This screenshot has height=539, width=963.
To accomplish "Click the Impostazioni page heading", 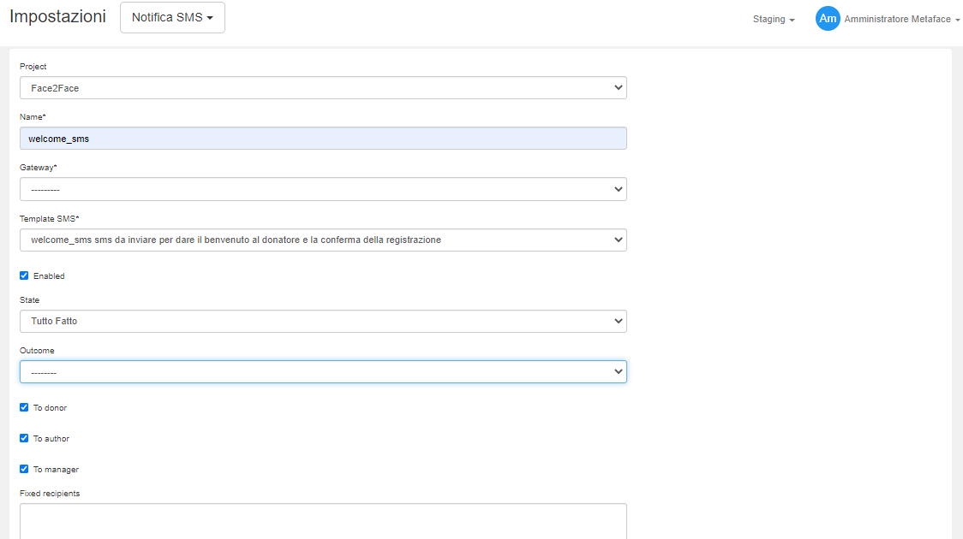I will tap(57, 16).
